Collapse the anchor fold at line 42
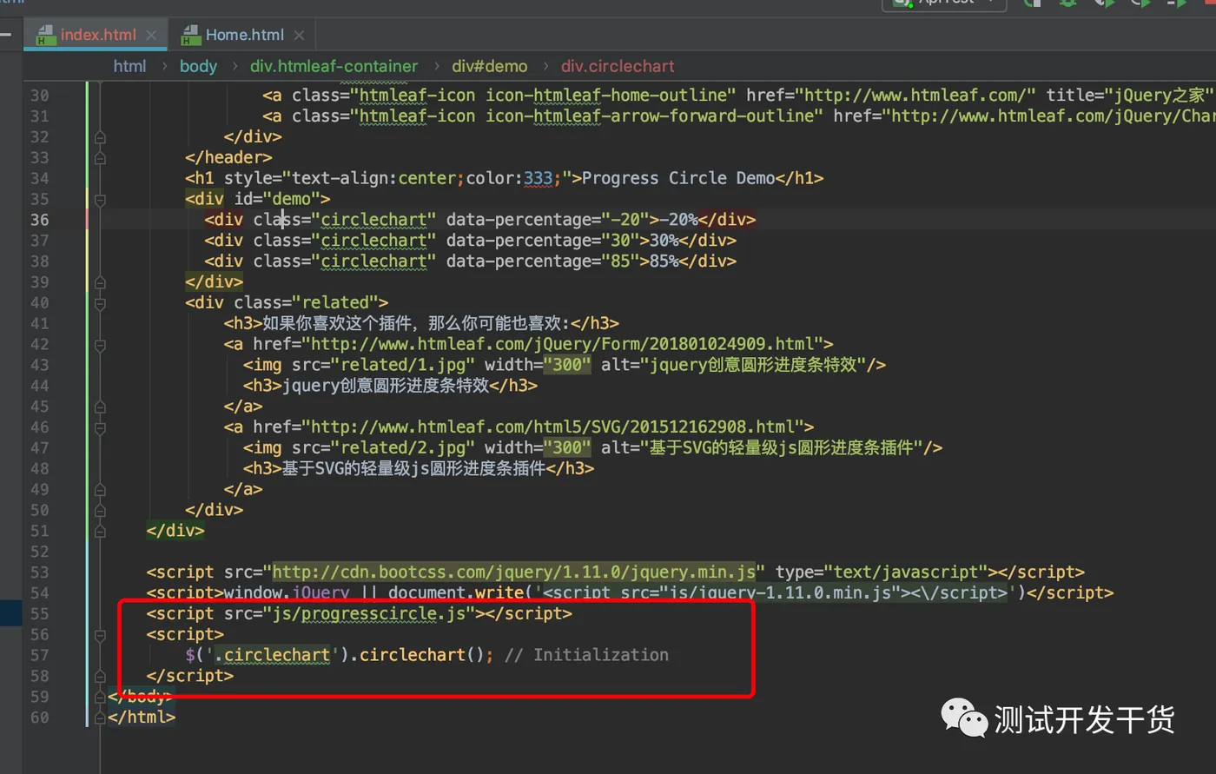Image resolution: width=1216 pixels, height=774 pixels. point(100,345)
